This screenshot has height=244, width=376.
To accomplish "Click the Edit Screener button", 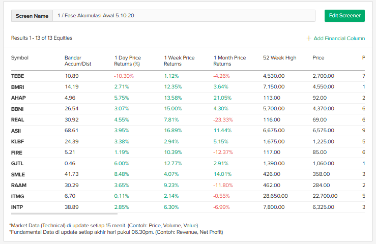I will click(344, 16).
